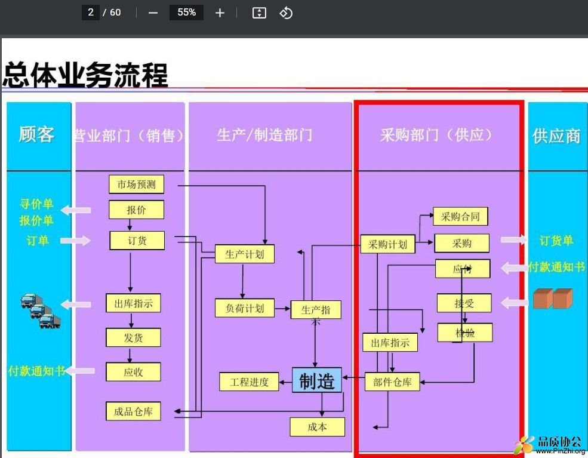
Task: Click the 部件仓库 box
Action: click(392, 382)
